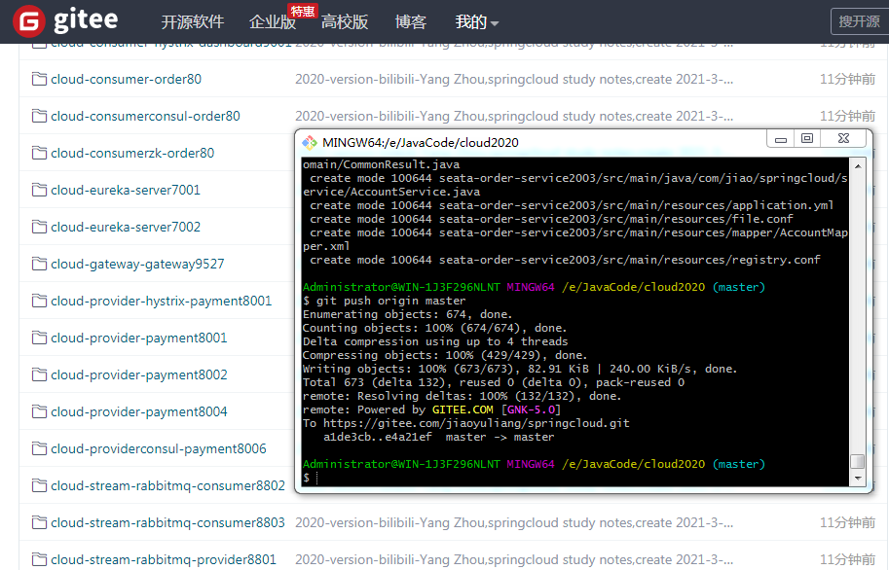Minimize the MINGW64 terminal window
Screen dimensions: 889x570
pyautogui.click(x=781, y=139)
